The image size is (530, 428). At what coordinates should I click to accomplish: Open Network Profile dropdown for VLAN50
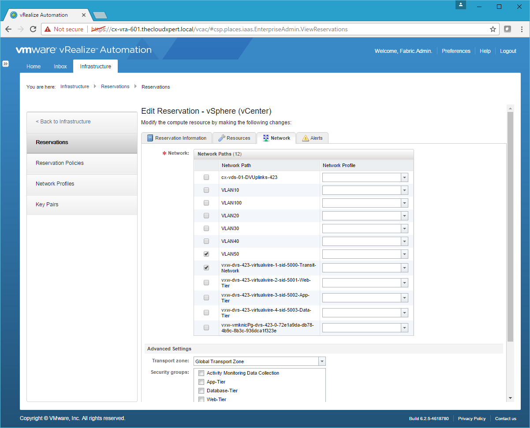[404, 254]
